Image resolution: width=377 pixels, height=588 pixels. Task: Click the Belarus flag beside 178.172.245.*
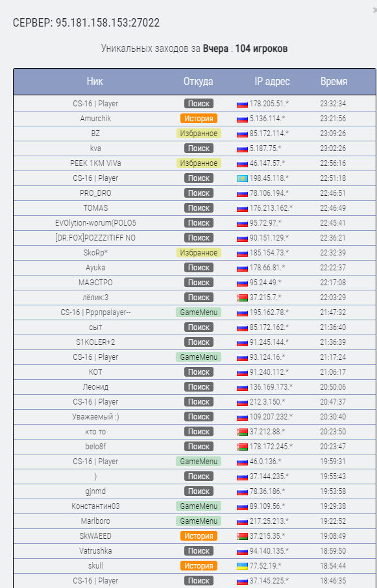pos(242,447)
